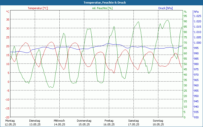Click humidity axis value 75
Image resolution: width=203 pixels, height=127 pixels.
tap(185, 37)
